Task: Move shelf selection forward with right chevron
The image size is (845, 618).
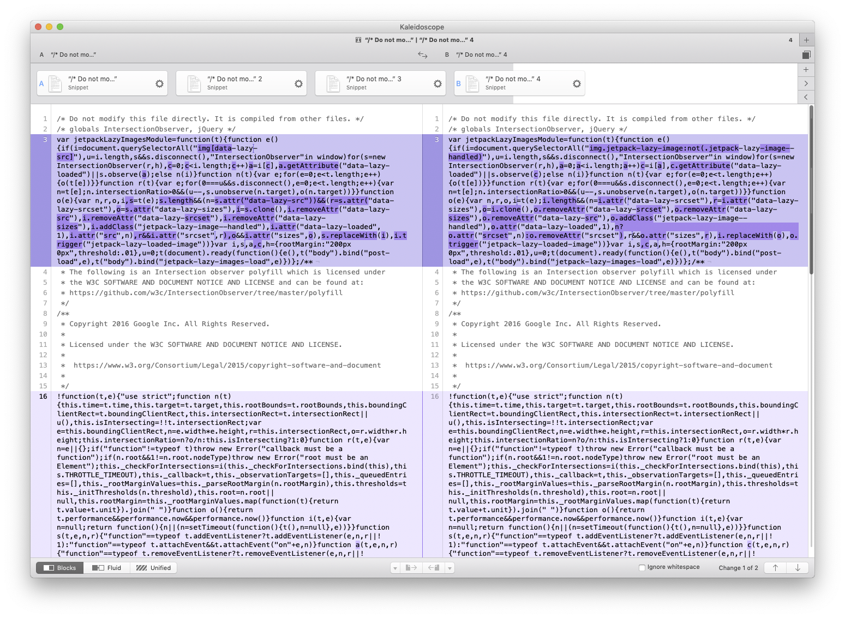Action: pyautogui.click(x=806, y=83)
